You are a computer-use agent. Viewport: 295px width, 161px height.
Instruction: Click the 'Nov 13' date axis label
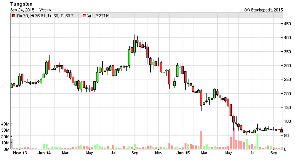[20, 153]
